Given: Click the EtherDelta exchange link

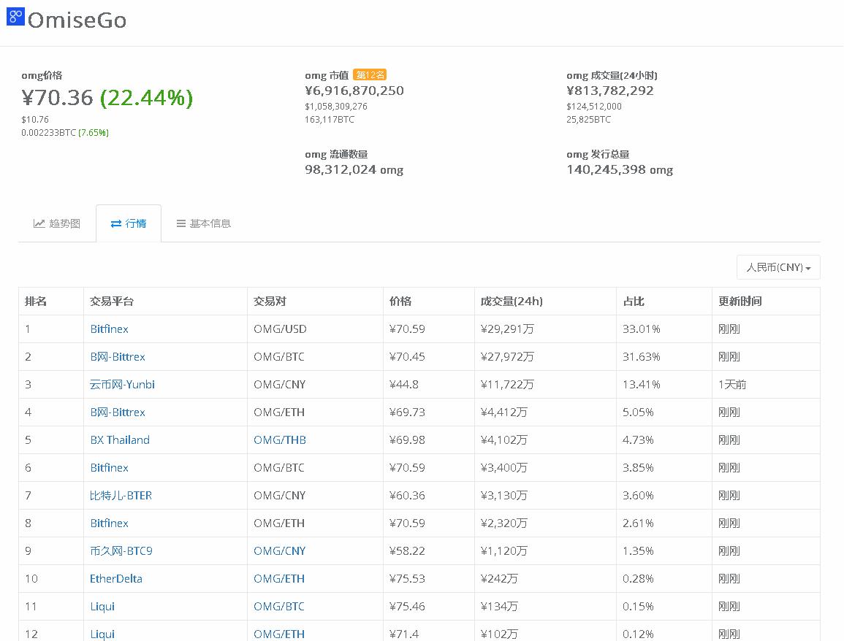Looking at the screenshot, I should click(x=116, y=579).
